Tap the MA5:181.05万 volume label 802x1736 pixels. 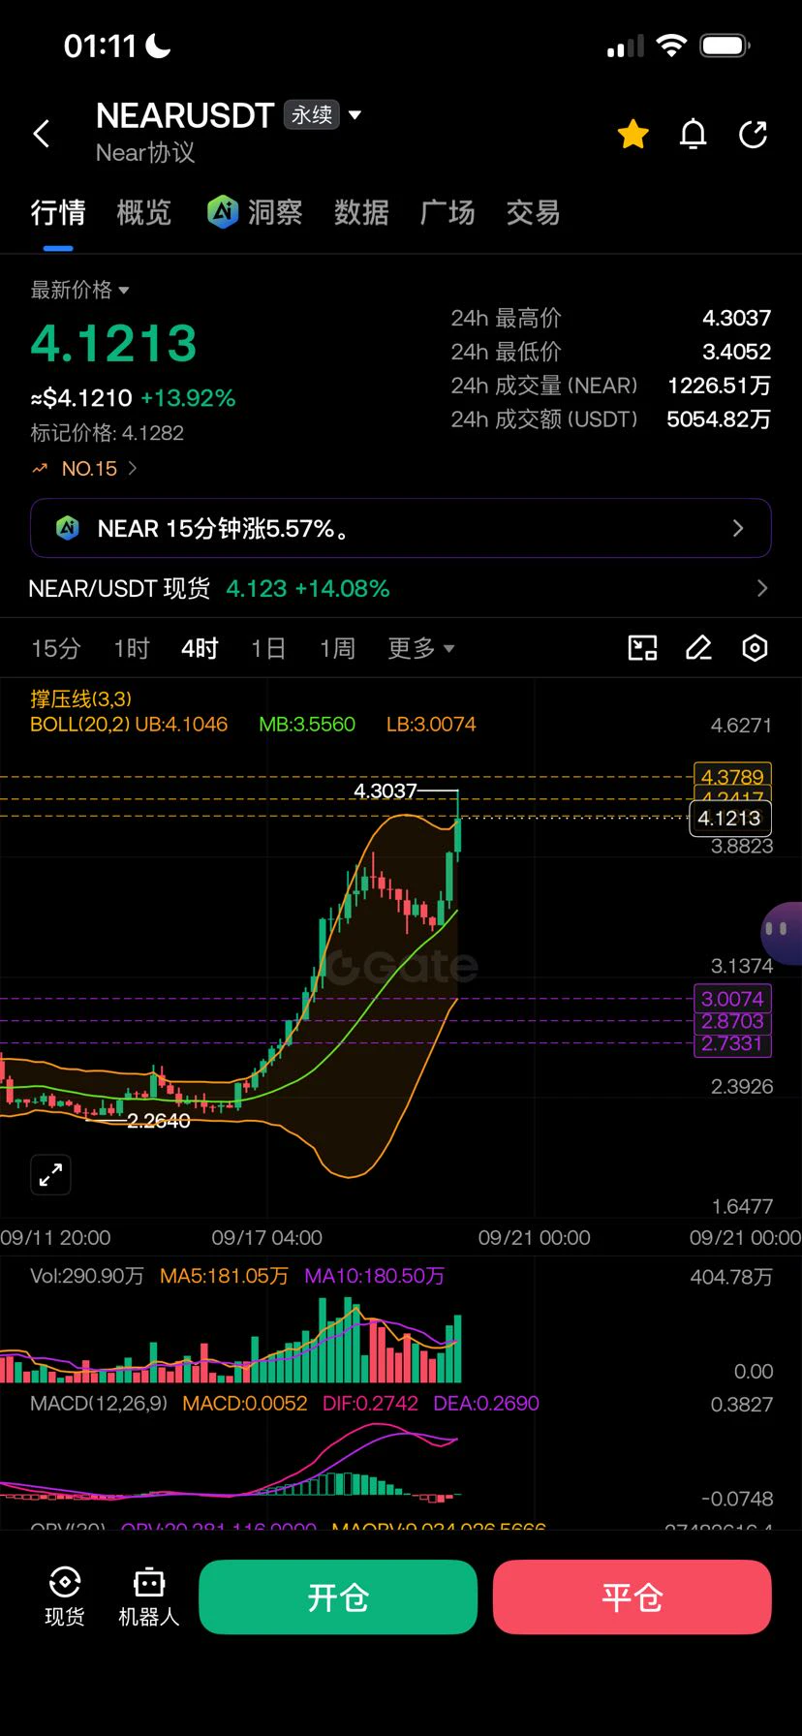point(224,1276)
